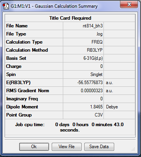
Task: Click the GaussView icon in title bar
Action: [x=6, y=6]
